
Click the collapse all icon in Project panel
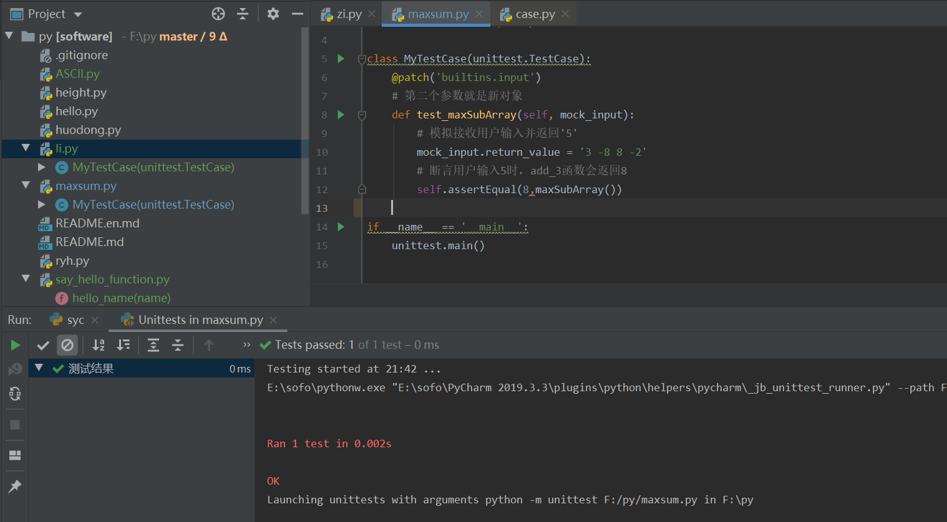coord(243,14)
